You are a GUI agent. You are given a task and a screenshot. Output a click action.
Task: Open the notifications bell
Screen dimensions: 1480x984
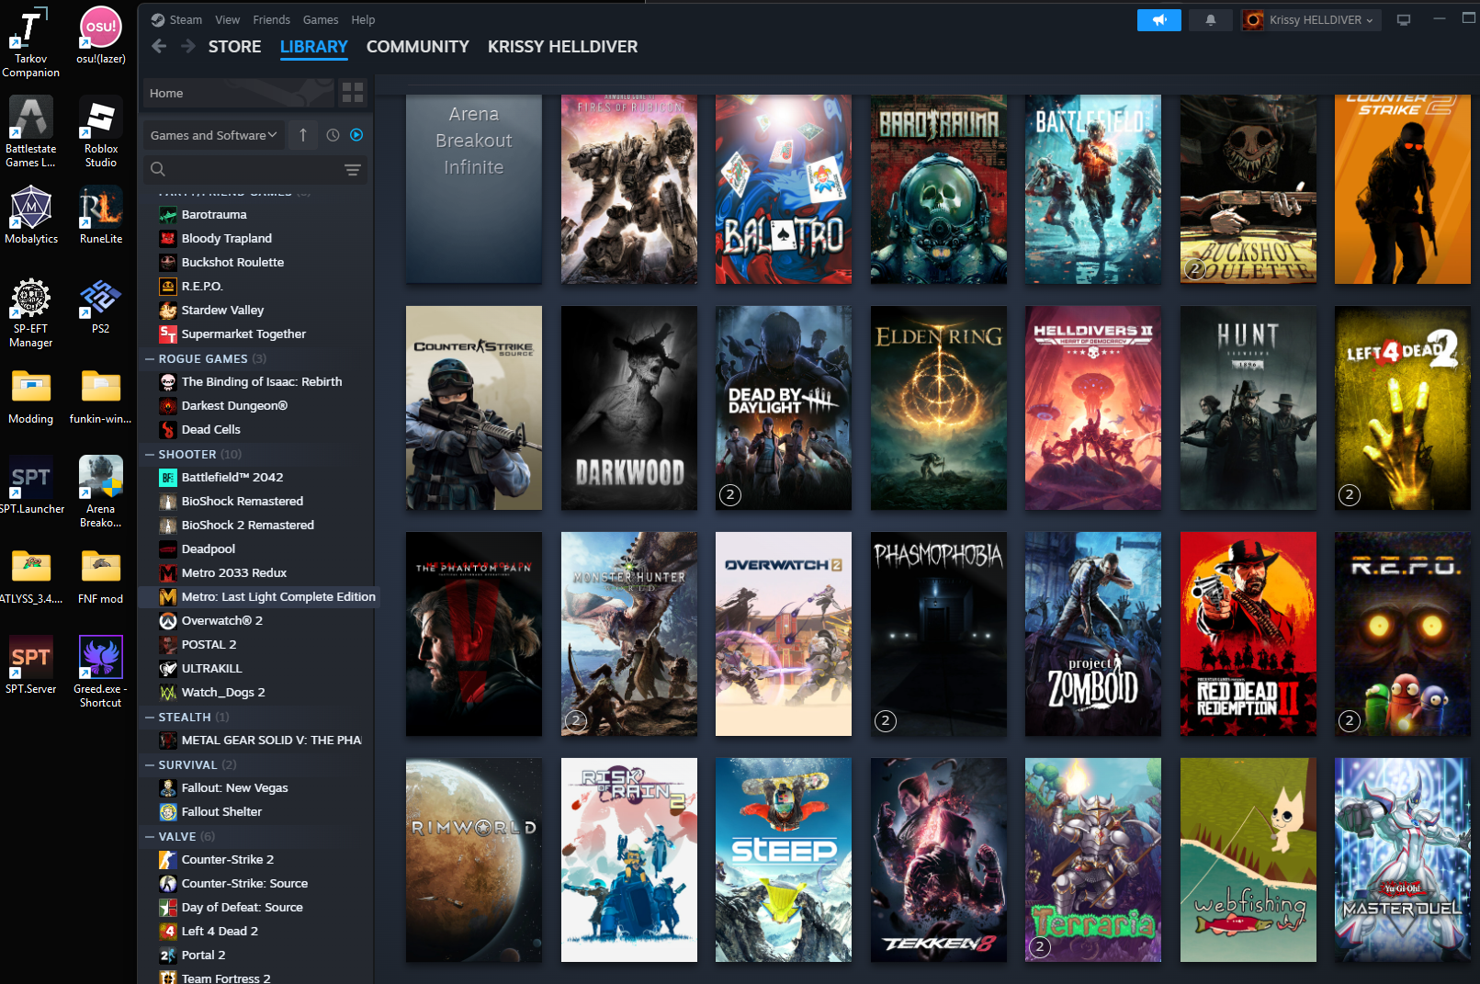[1211, 20]
